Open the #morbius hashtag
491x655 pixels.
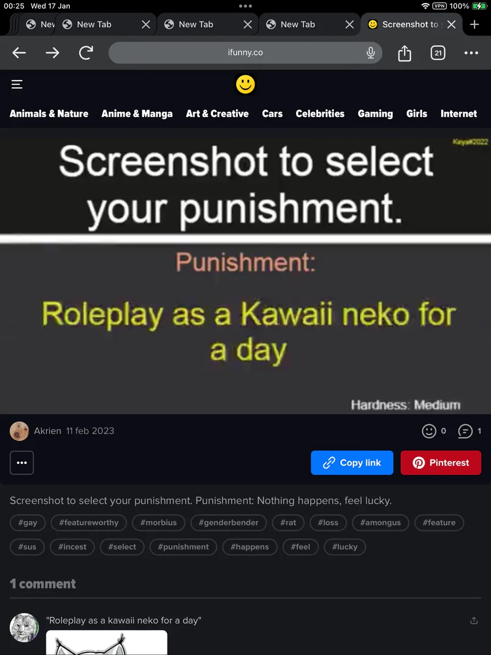coord(158,522)
